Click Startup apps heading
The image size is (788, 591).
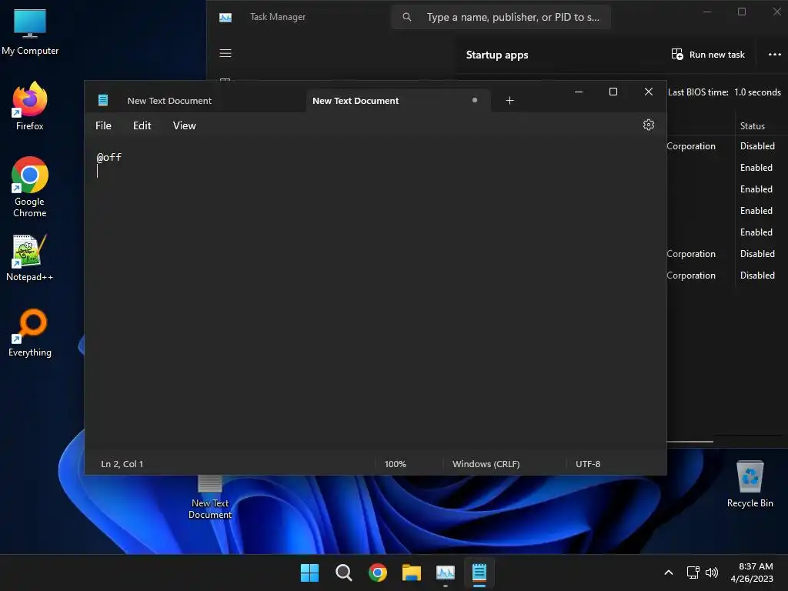[497, 55]
